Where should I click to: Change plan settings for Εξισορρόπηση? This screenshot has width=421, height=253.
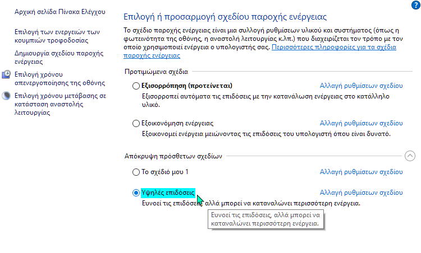pyautogui.click(x=361, y=86)
